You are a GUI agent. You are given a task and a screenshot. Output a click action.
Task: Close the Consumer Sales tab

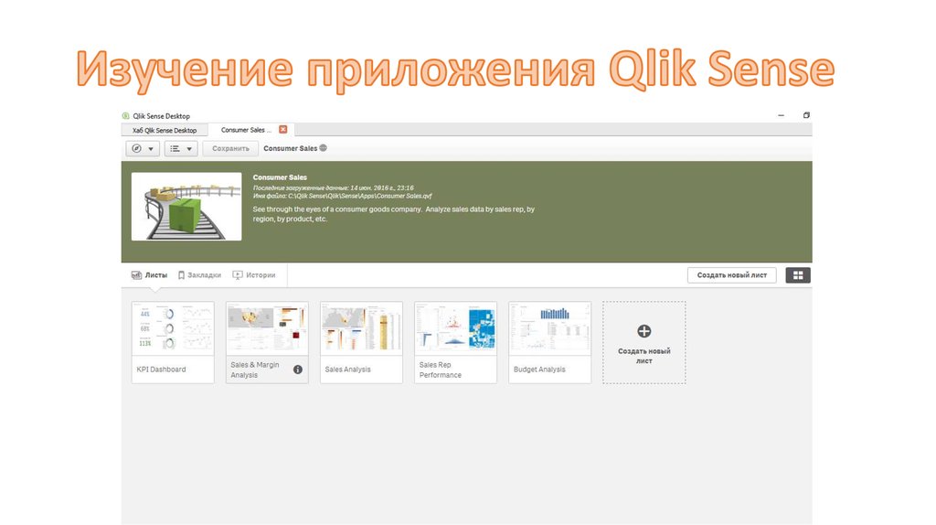283,130
